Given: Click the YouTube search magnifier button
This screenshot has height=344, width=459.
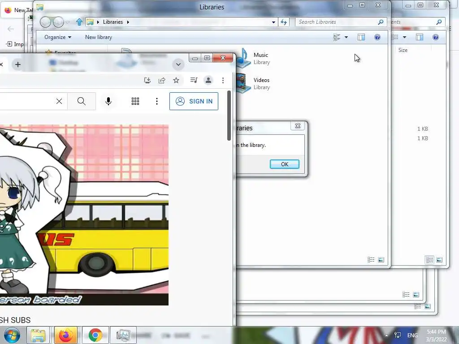Looking at the screenshot, I should coord(82,101).
